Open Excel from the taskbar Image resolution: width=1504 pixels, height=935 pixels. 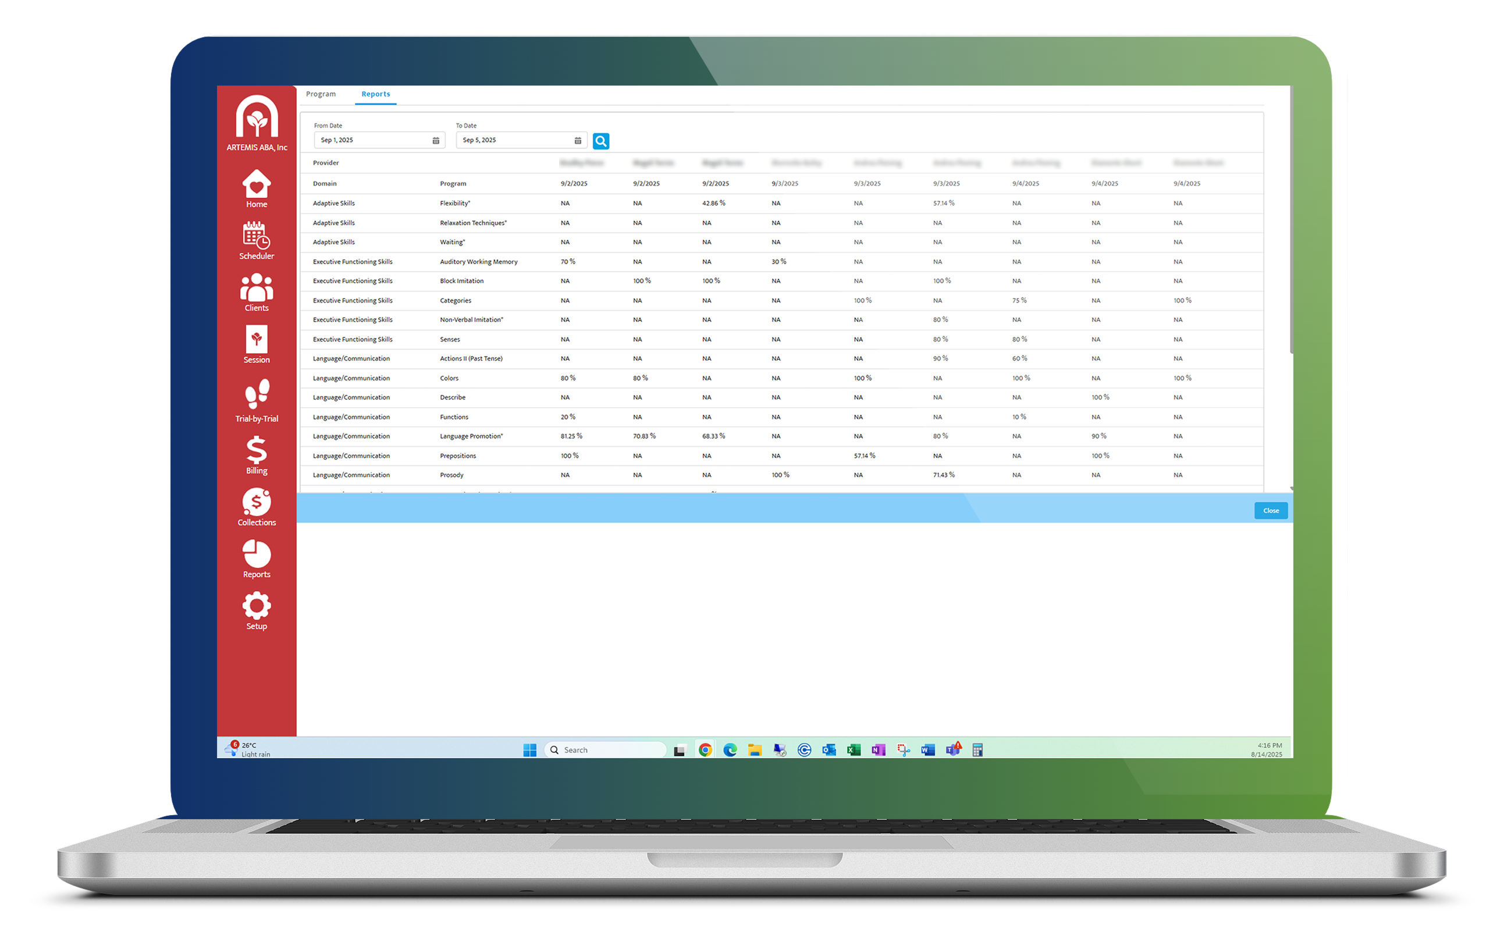pyautogui.click(x=854, y=751)
